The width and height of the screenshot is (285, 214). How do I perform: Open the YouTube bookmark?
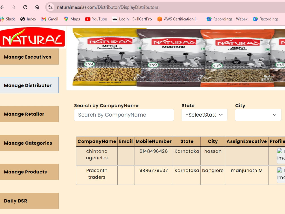(x=96, y=19)
